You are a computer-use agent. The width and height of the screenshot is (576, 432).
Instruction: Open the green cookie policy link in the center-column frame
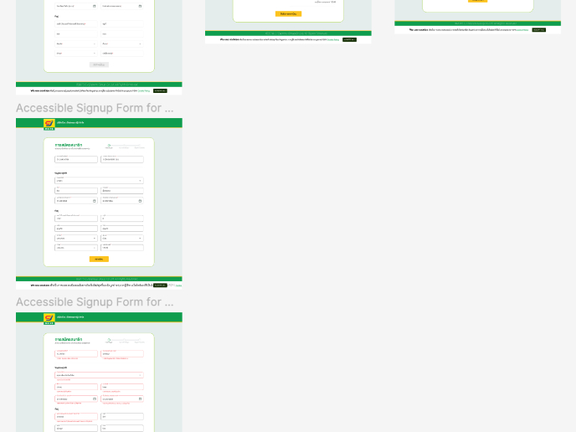point(333,39)
